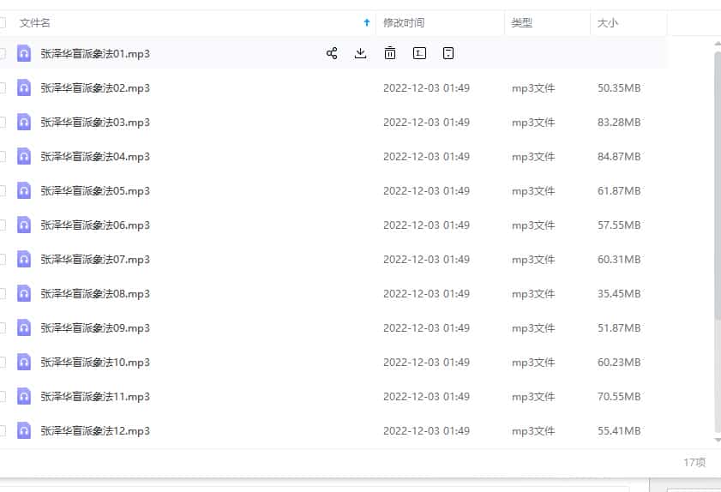
Task: Select checkbox beside 张泽华盲派象法05.mp3
Action: click(3, 190)
